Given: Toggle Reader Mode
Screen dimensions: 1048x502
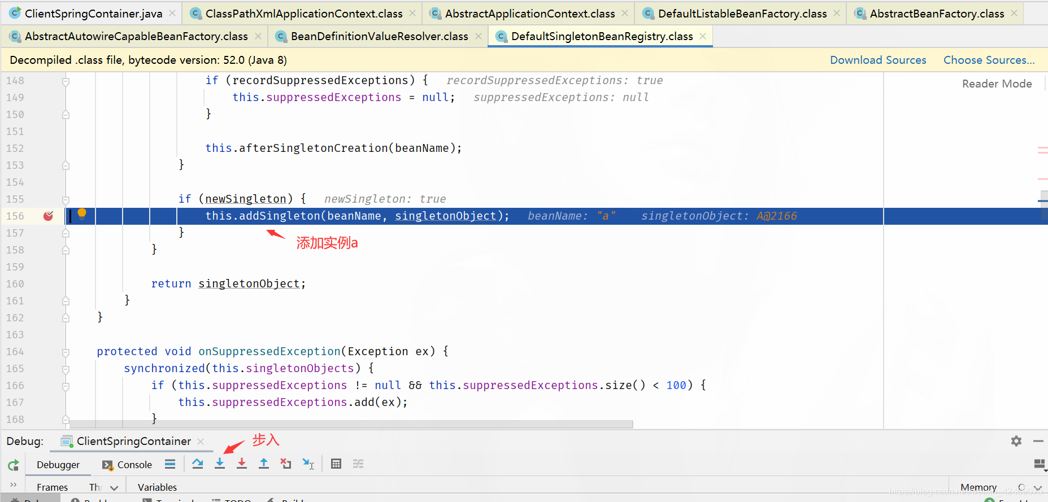Looking at the screenshot, I should point(997,84).
